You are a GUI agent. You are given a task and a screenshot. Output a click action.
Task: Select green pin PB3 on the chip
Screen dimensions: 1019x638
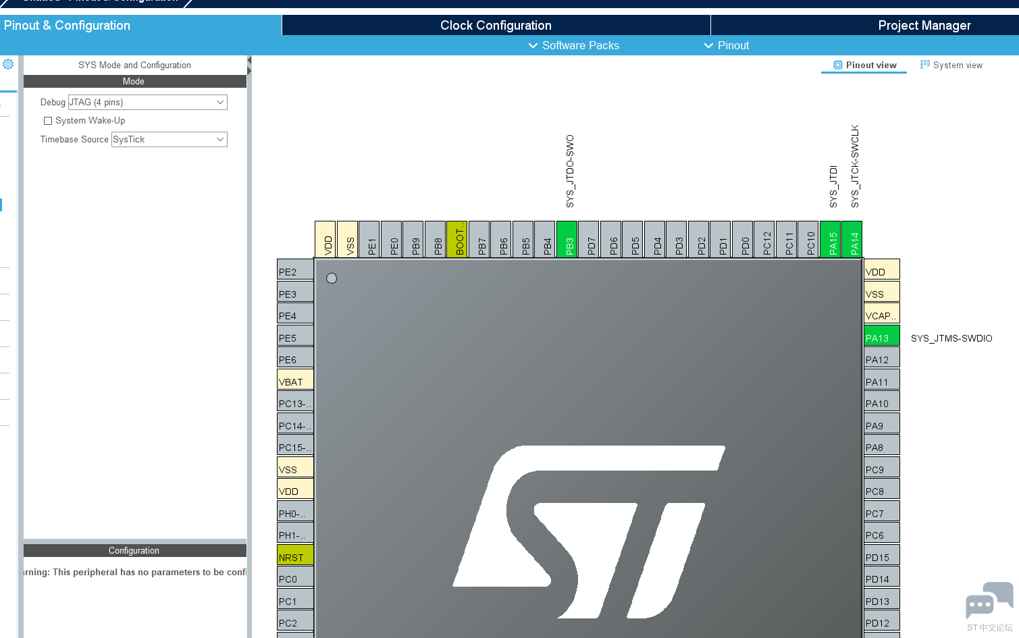click(x=567, y=239)
